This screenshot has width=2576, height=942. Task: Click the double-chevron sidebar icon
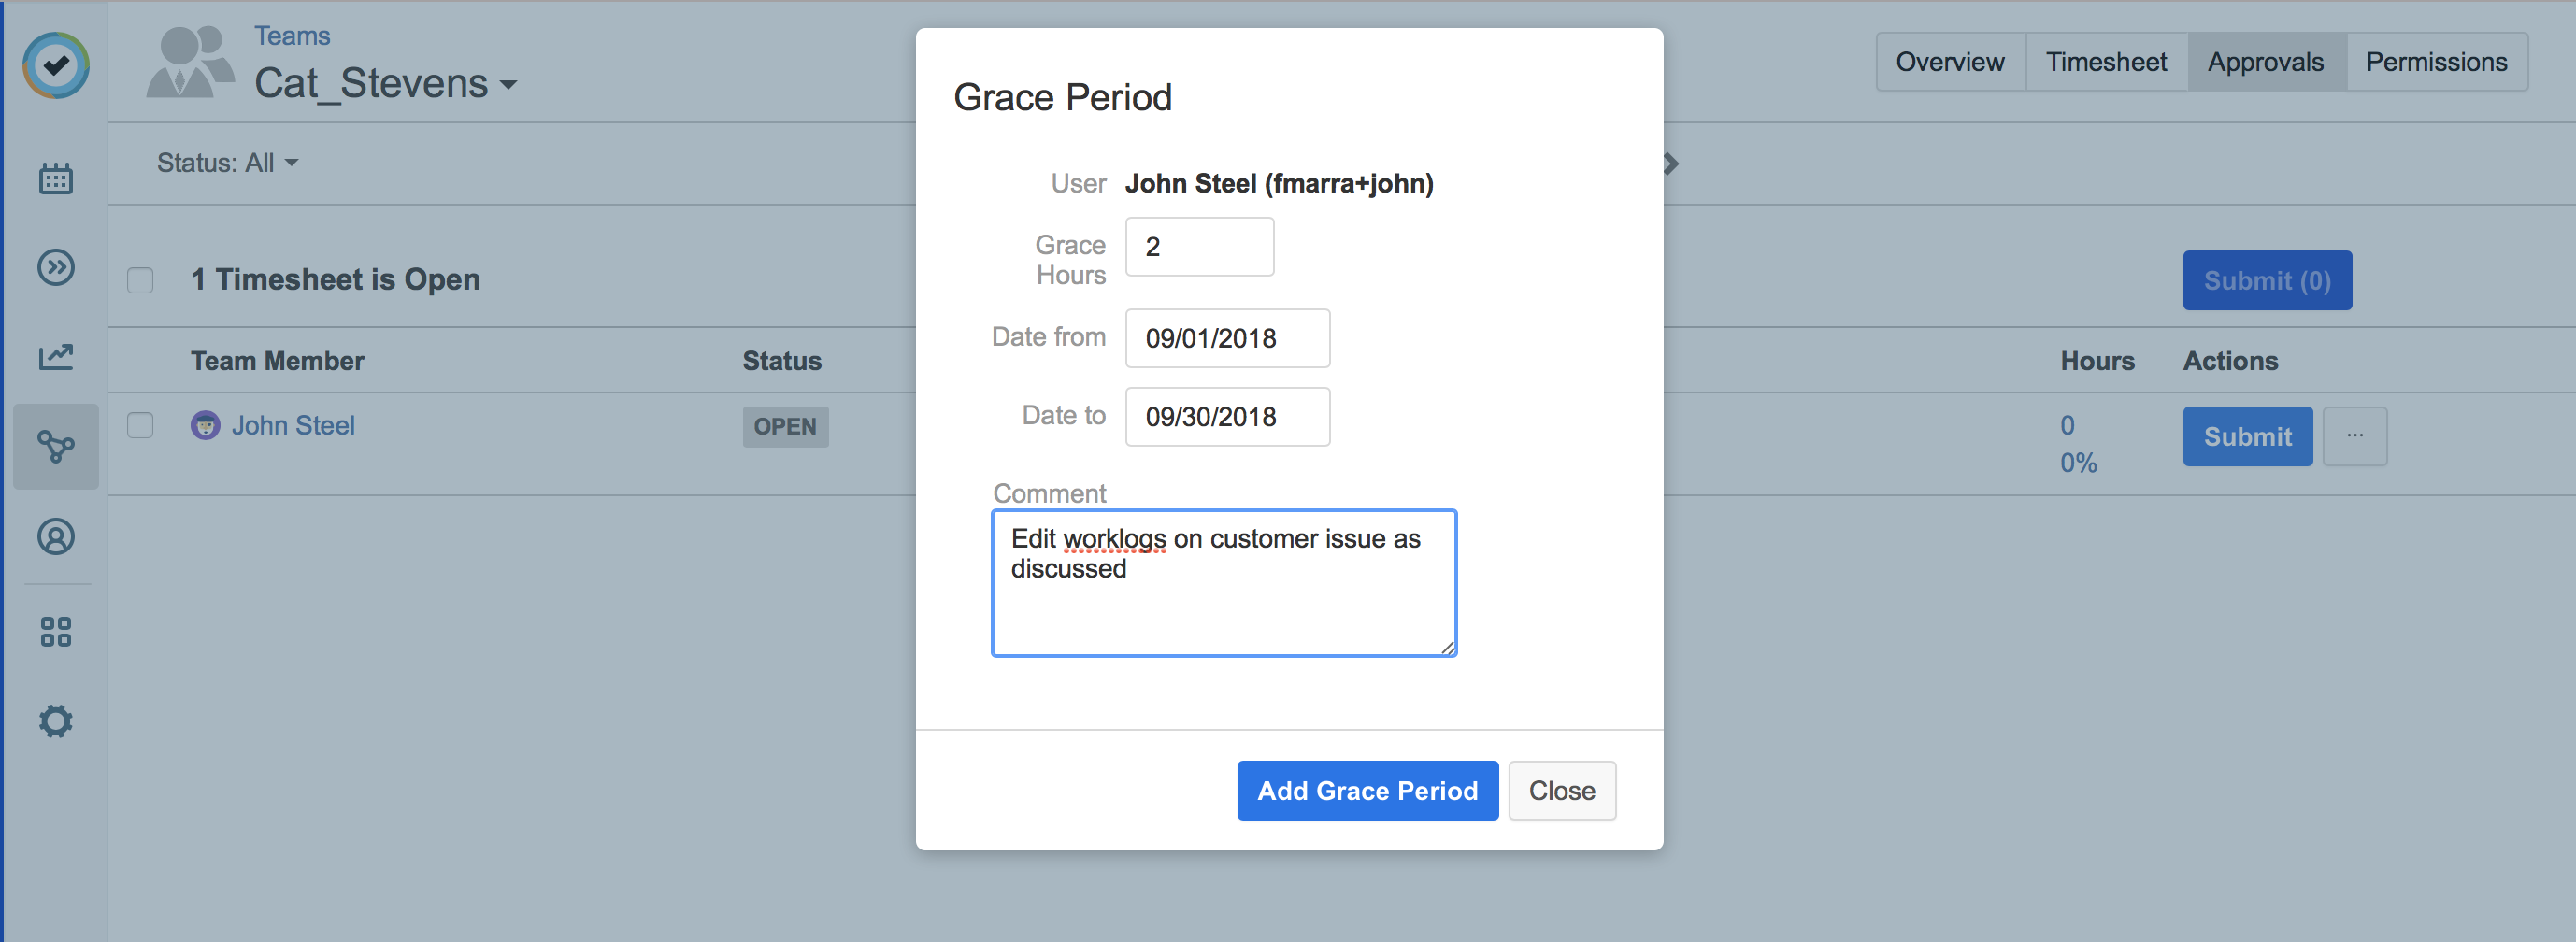[x=56, y=267]
